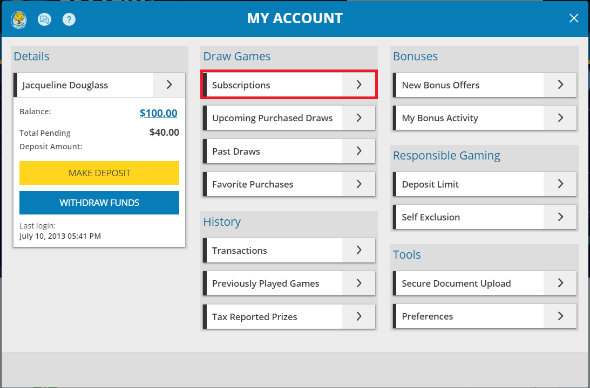
Task: Open Upcoming Purchased Draws
Action: point(289,118)
